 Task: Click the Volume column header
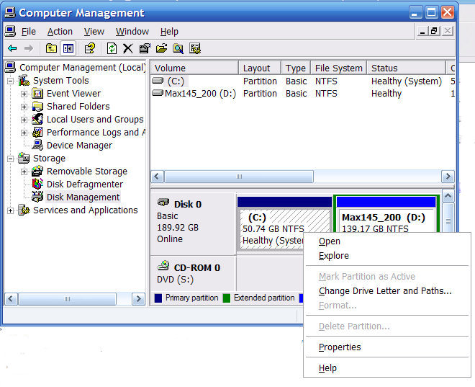point(194,68)
